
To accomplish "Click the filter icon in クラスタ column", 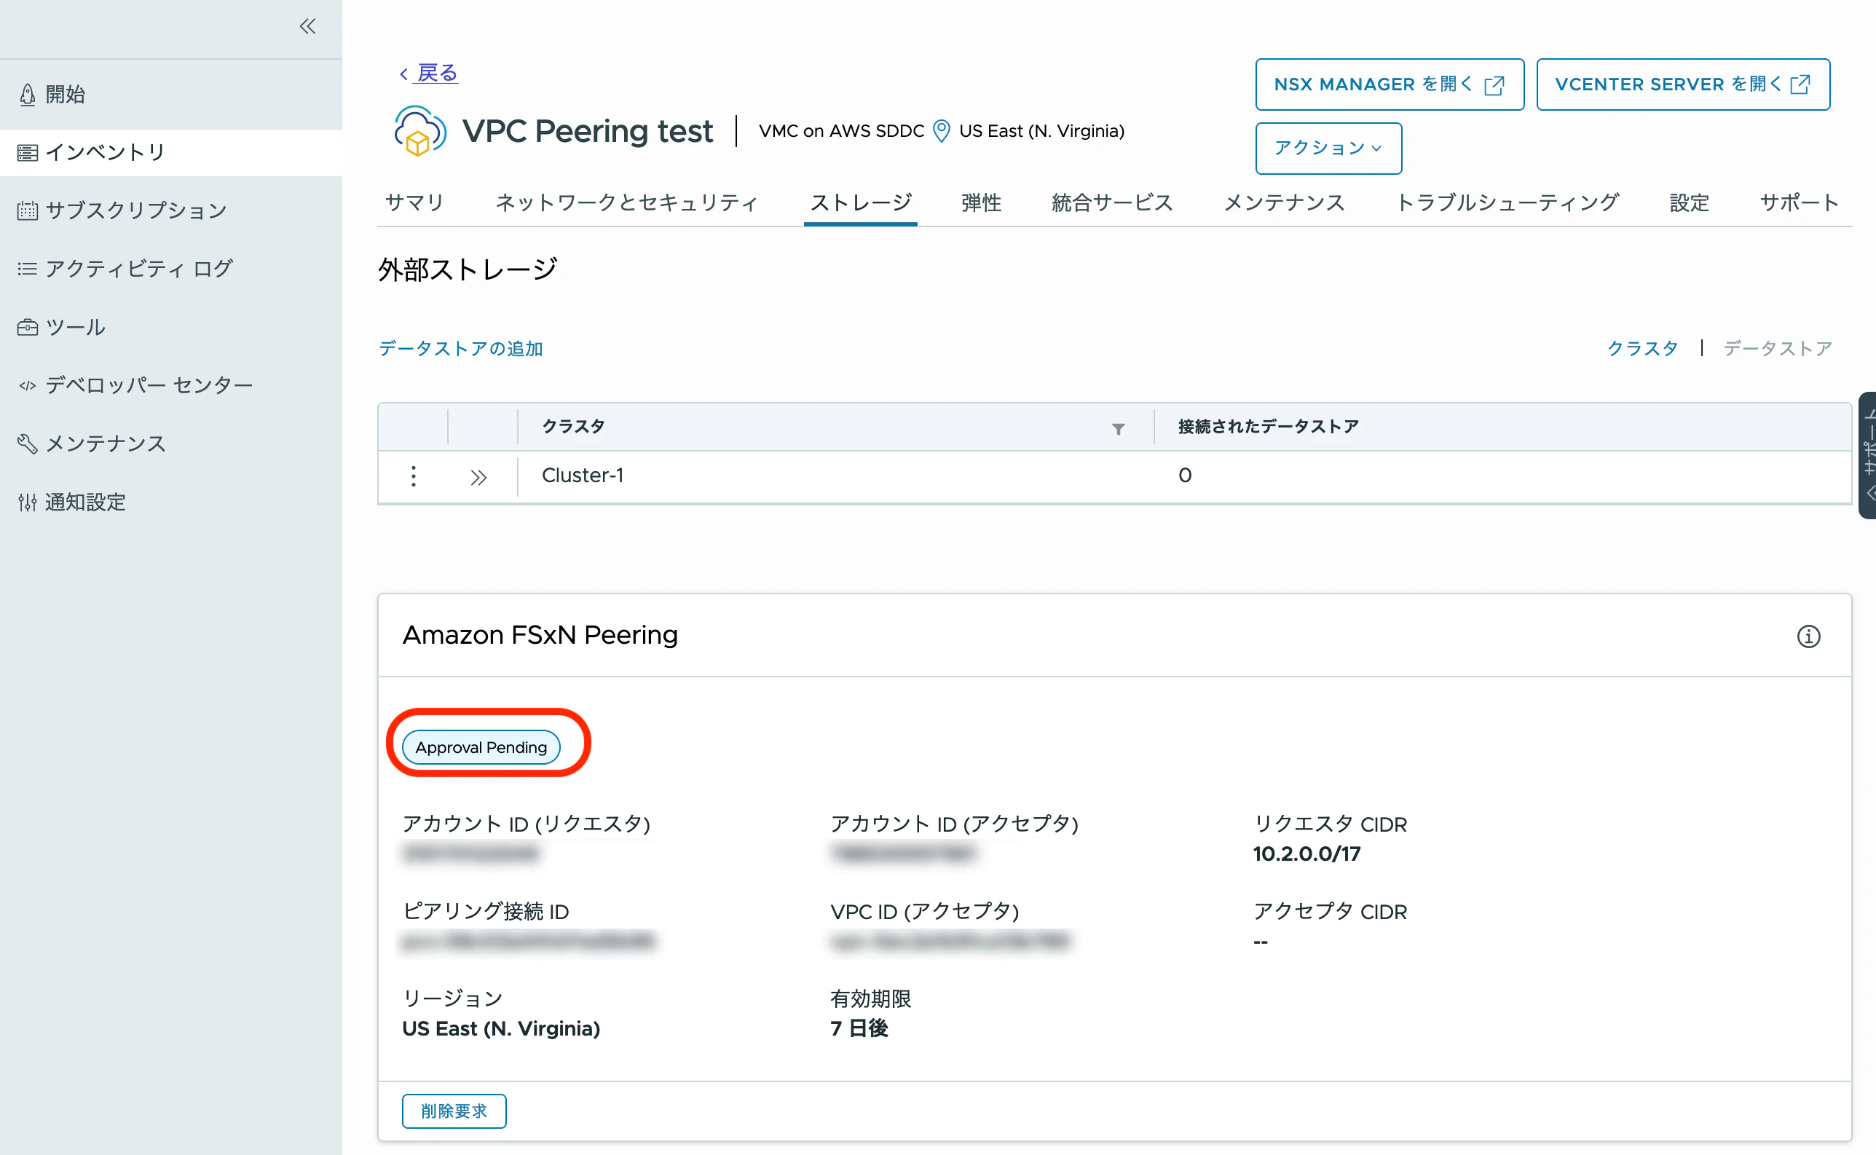I will click(x=1117, y=428).
